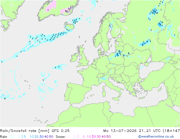Click the rain legend value 0.1
This screenshot has width=180, height=139.
12,137
